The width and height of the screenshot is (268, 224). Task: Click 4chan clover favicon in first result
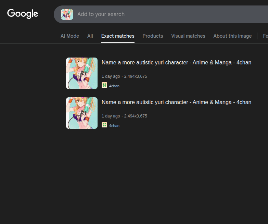pyautogui.click(x=104, y=85)
